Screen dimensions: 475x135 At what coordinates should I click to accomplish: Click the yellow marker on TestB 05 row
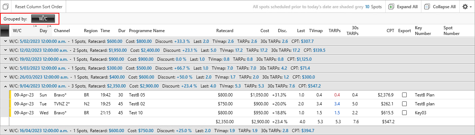click(10, 95)
